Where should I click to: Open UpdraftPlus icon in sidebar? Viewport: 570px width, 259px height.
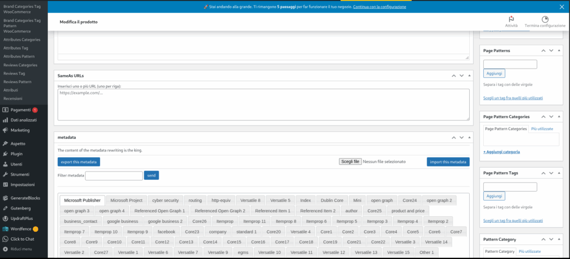coord(6,219)
